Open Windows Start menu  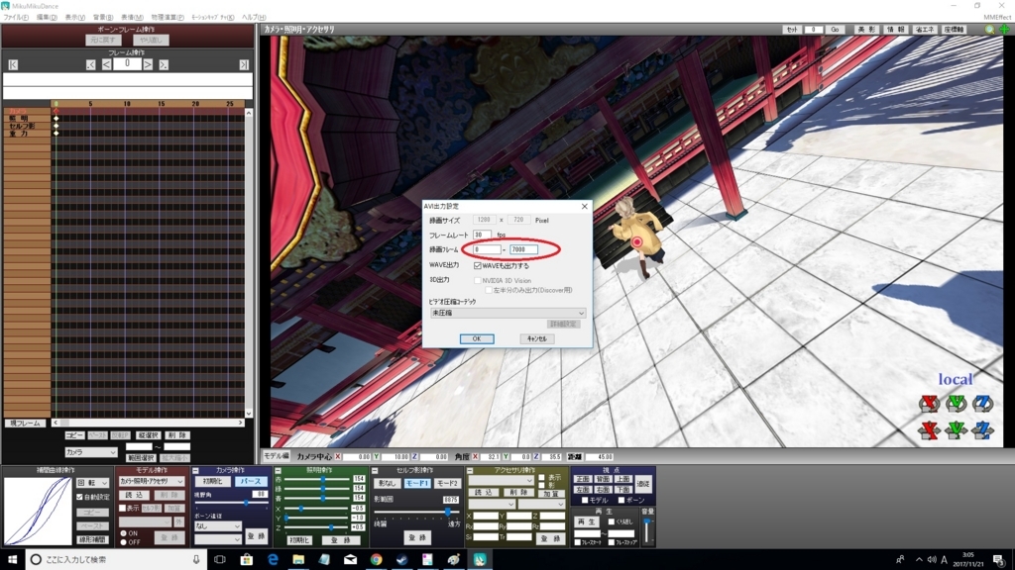pos(12,559)
